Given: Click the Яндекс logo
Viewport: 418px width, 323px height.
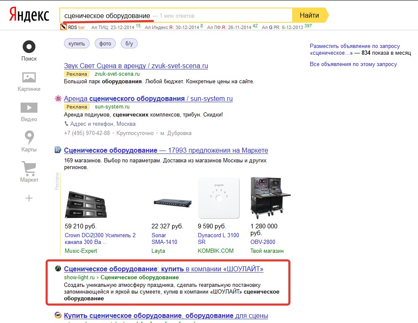Looking at the screenshot, I should (29, 15).
